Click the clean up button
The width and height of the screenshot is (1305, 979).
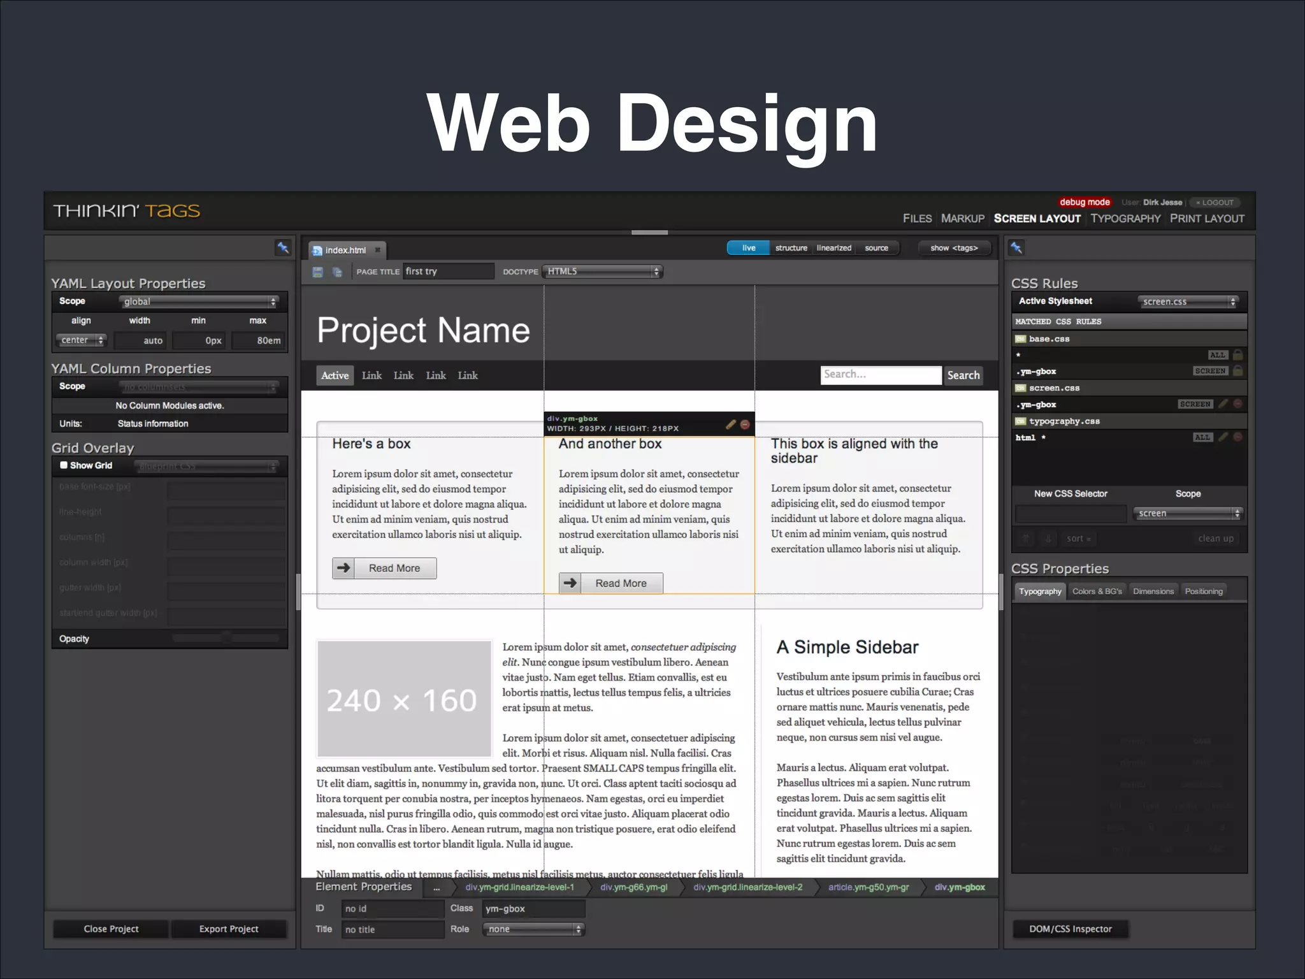click(x=1215, y=539)
